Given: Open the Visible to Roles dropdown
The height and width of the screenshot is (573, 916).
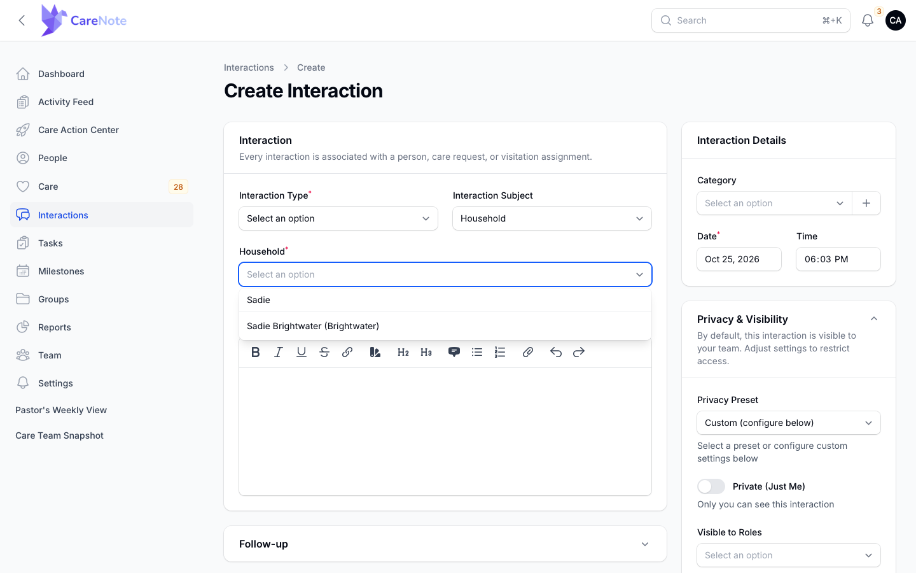Looking at the screenshot, I should [x=789, y=555].
